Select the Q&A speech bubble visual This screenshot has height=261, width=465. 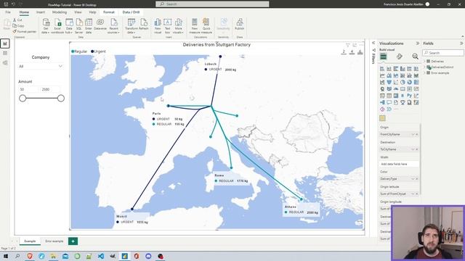(389, 102)
